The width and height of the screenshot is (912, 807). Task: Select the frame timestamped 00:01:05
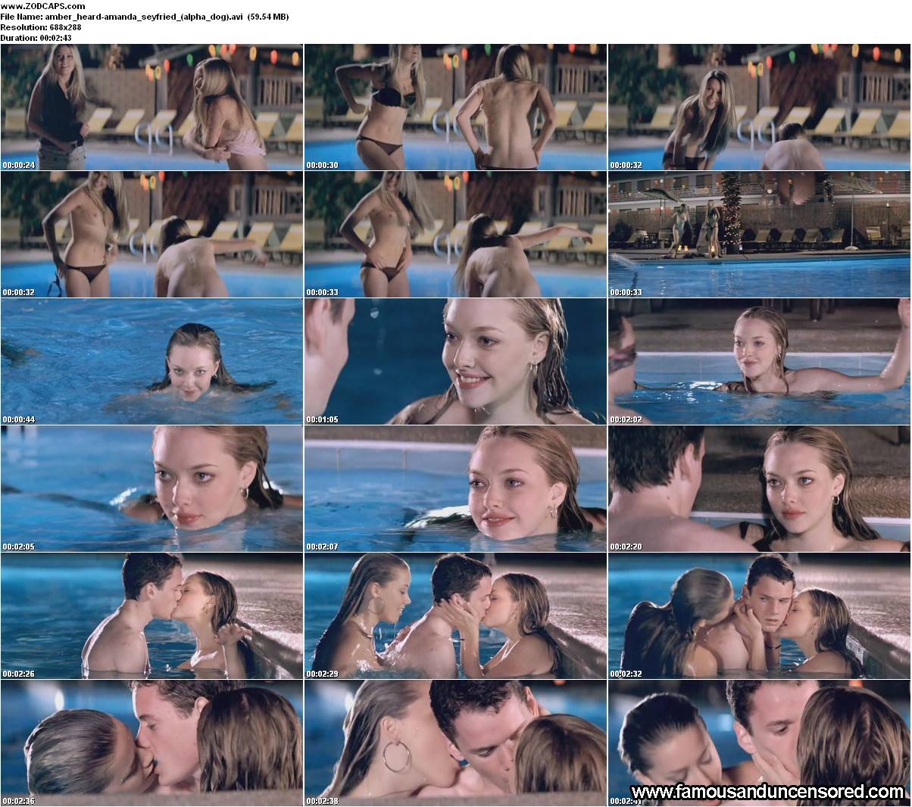pyautogui.click(x=455, y=361)
